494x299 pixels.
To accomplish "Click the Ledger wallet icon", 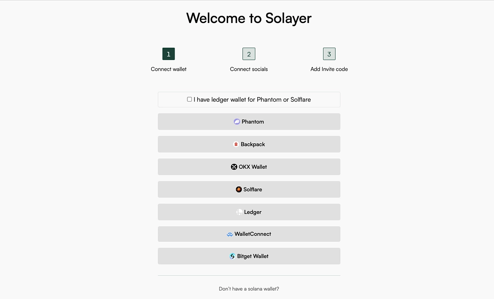I will point(239,212).
